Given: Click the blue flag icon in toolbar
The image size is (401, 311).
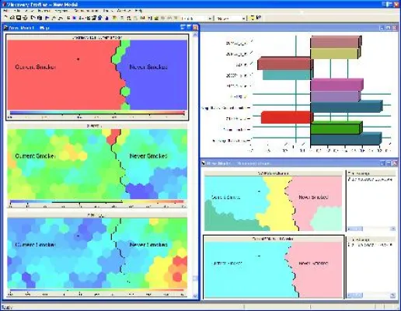Looking at the screenshot, I should pyautogui.click(x=47, y=18).
